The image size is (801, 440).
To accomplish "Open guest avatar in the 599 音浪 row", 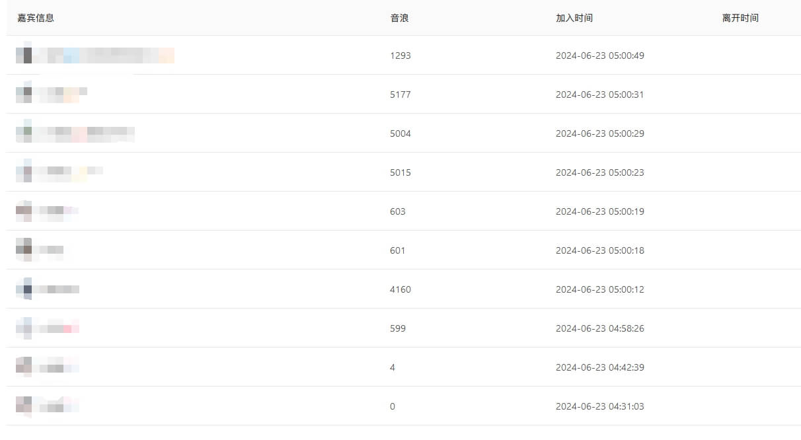I will 24,328.
